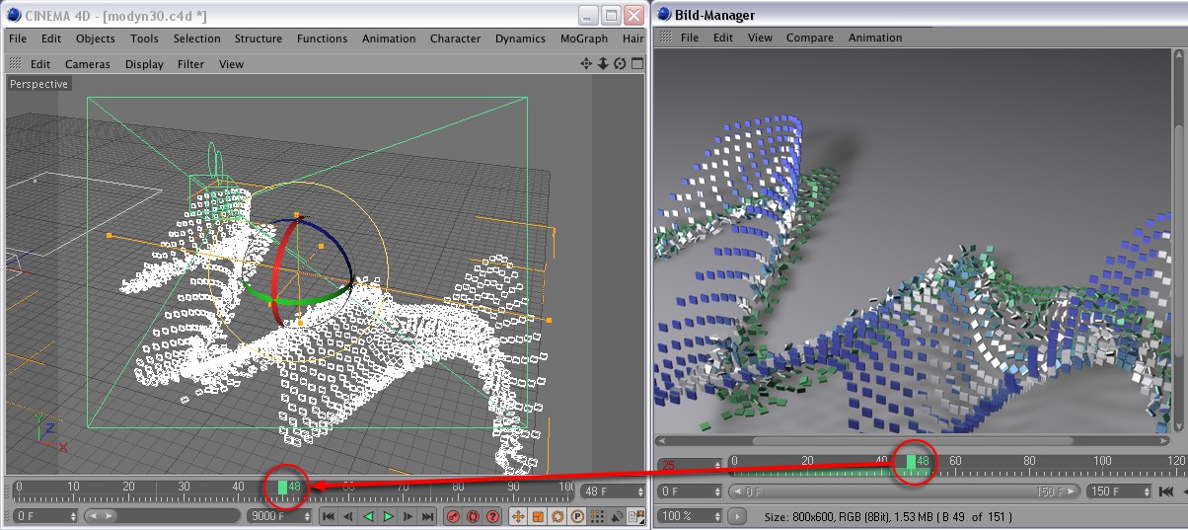Open the MoGraph menu
The width and height of the screenshot is (1188, 530).
point(583,38)
